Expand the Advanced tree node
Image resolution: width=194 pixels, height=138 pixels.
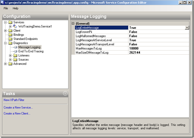[x=5, y=64]
